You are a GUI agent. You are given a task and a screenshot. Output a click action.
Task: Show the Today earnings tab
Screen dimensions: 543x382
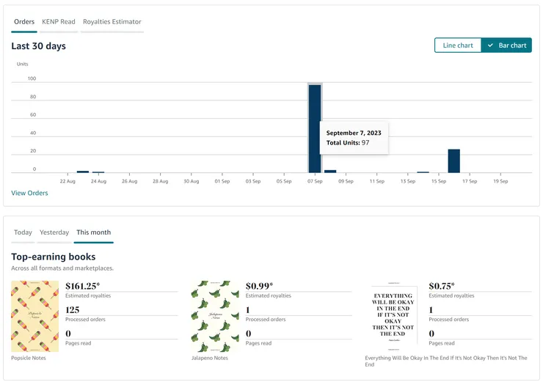[x=23, y=232]
